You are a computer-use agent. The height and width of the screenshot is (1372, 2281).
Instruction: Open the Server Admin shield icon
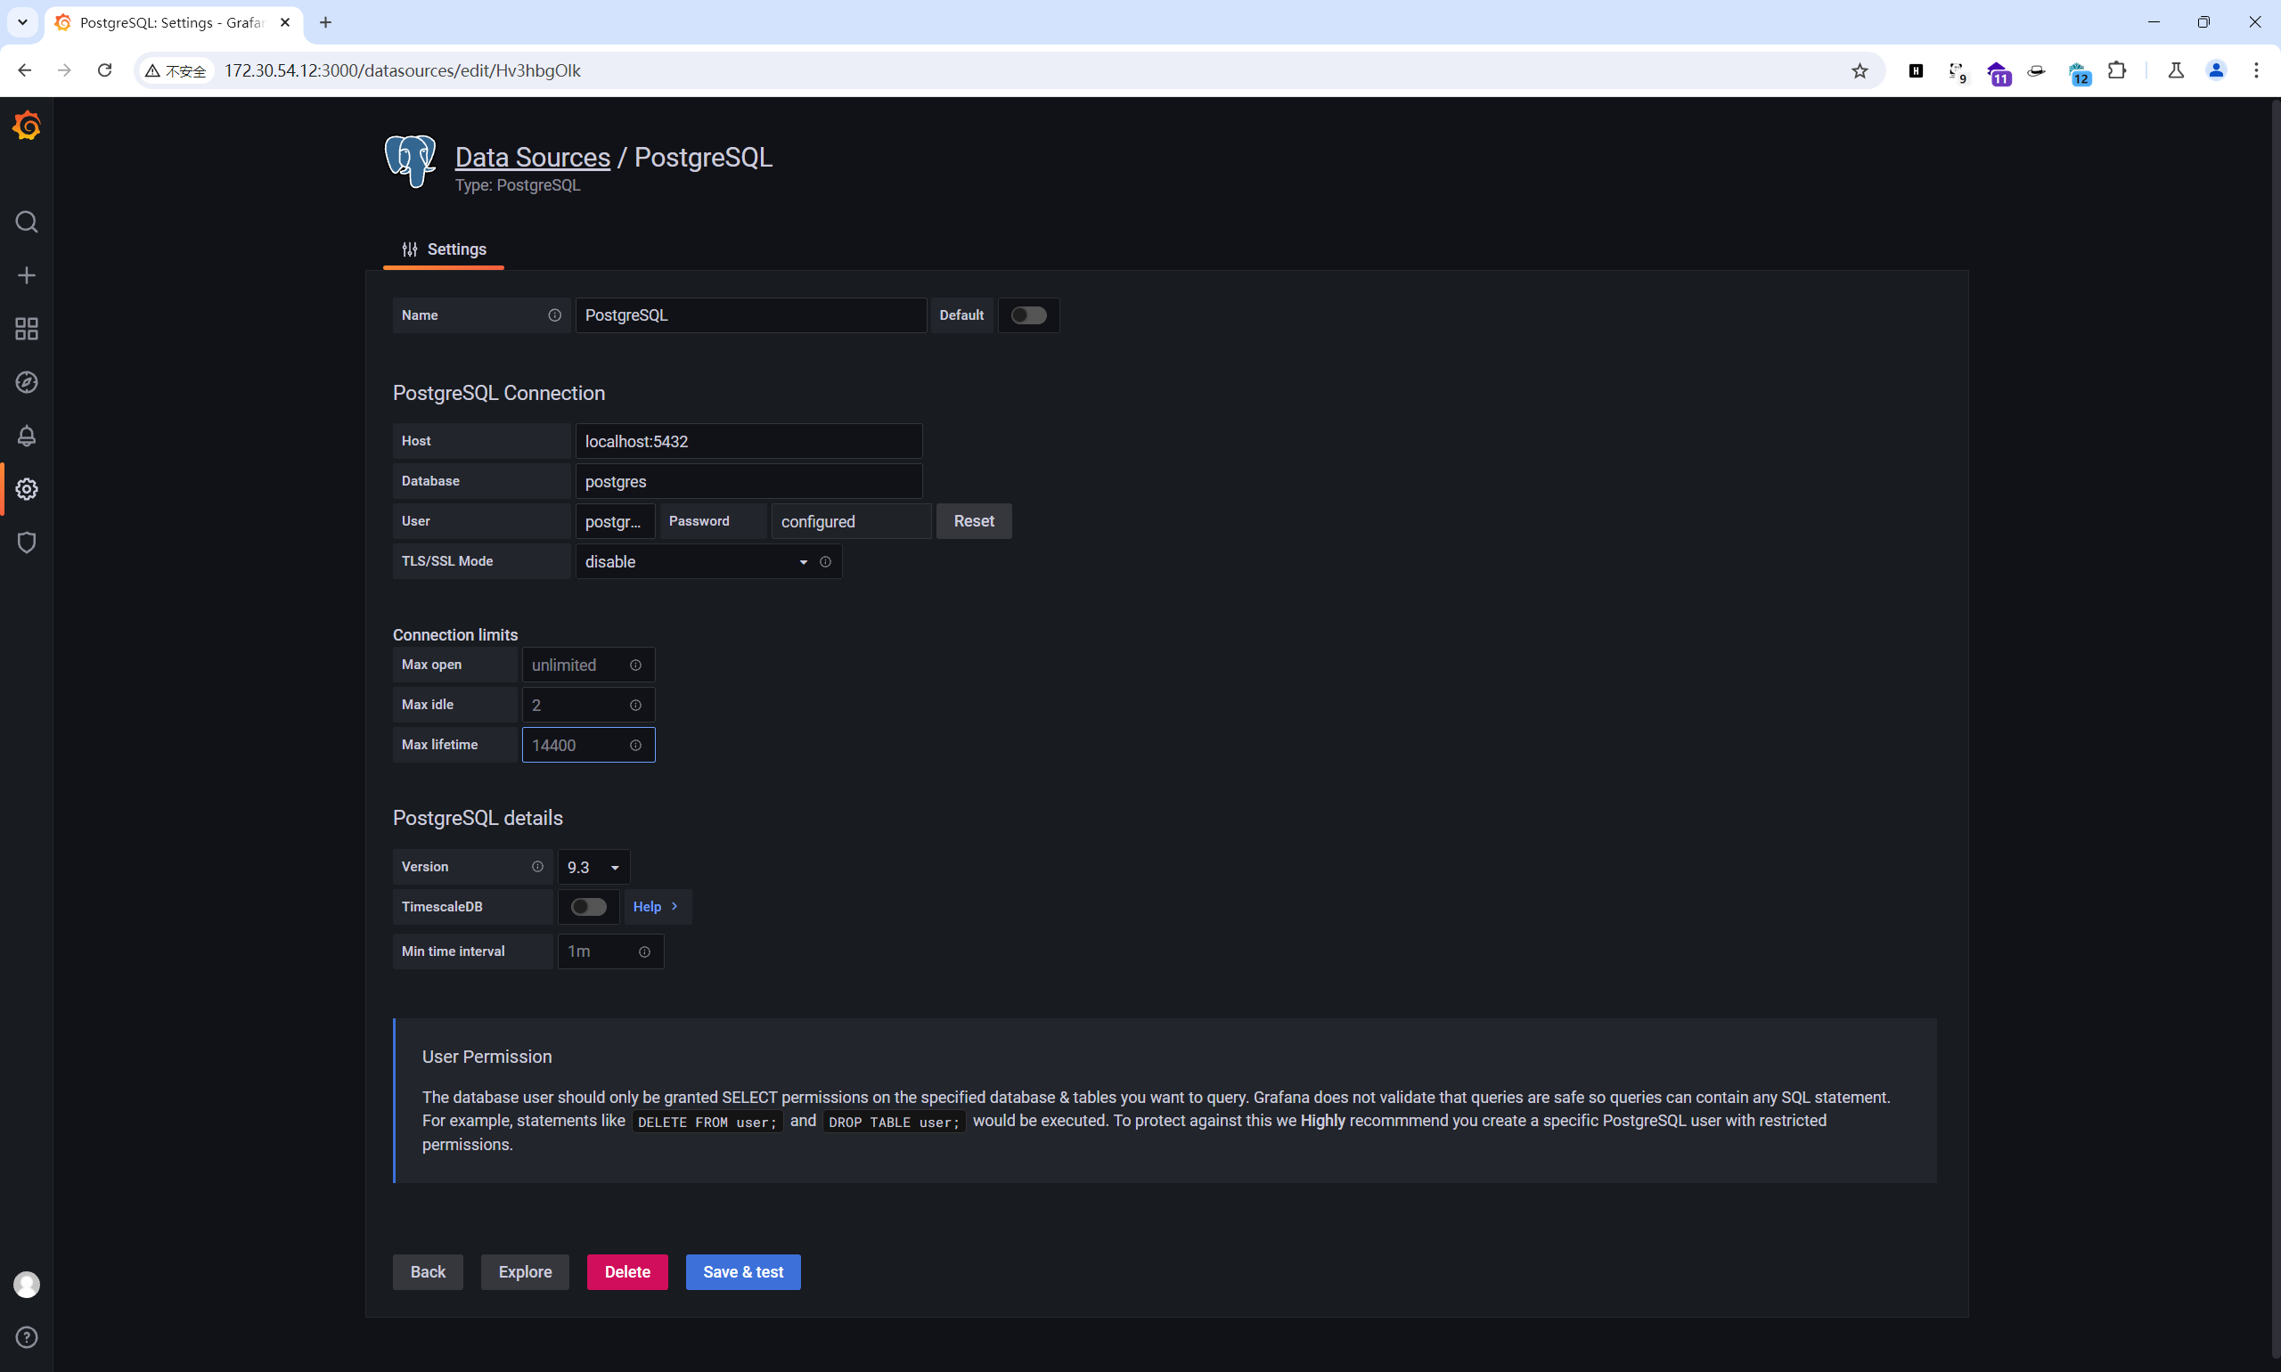tap(27, 542)
